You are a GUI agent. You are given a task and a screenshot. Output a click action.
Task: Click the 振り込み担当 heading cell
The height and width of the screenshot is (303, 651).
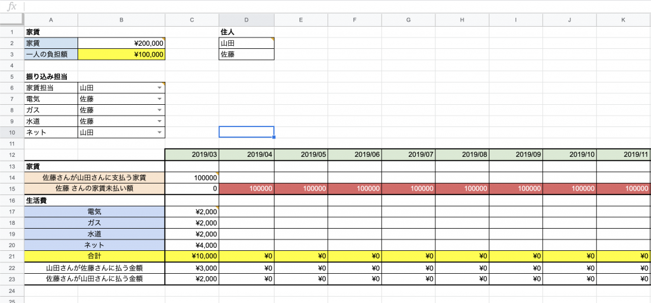click(x=51, y=77)
